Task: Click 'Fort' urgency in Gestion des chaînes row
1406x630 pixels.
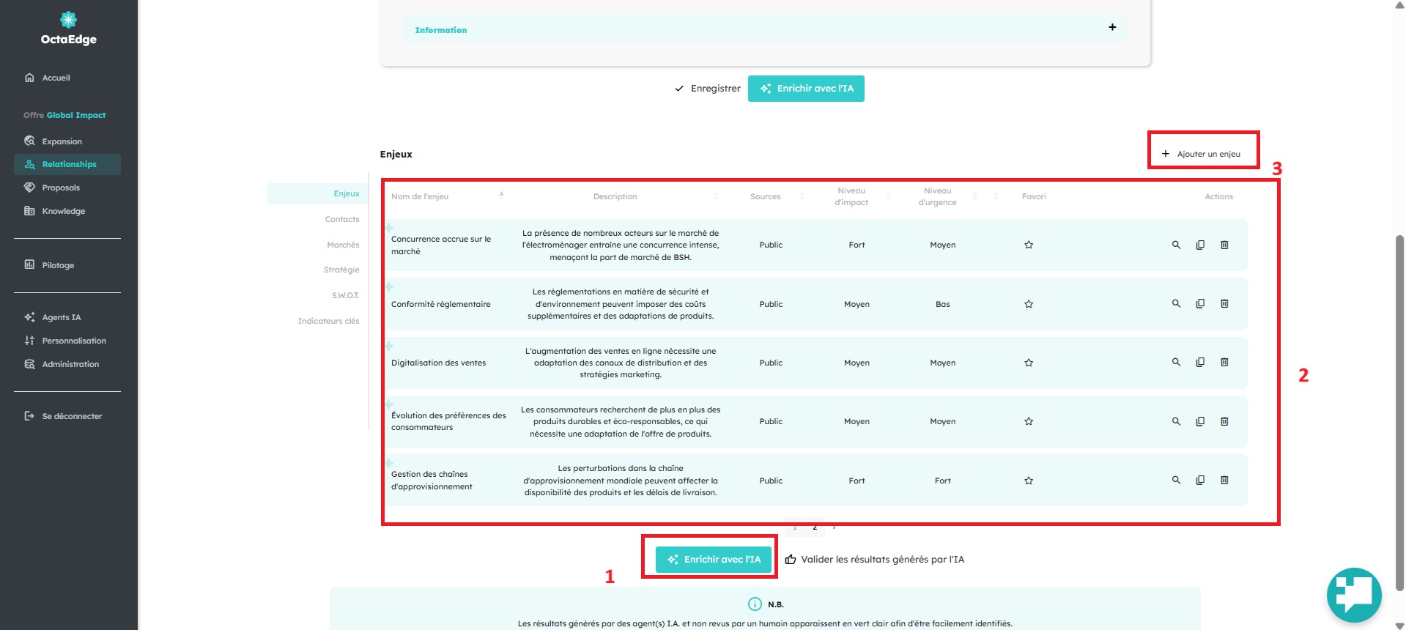Action: pyautogui.click(x=942, y=481)
